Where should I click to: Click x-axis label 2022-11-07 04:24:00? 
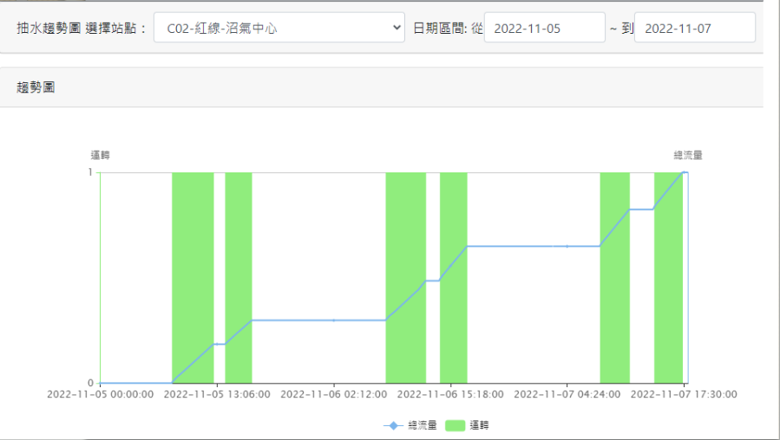(567, 394)
